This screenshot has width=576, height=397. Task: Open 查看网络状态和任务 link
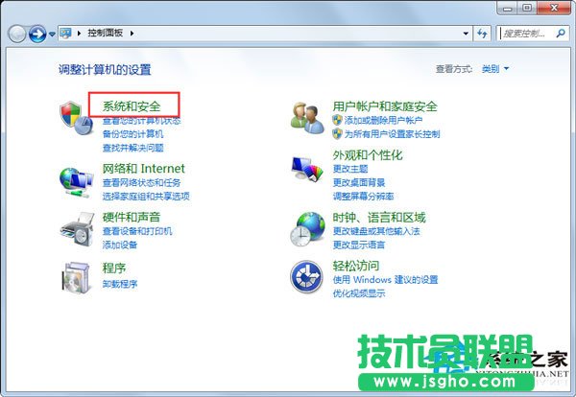(x=141, y=183)
